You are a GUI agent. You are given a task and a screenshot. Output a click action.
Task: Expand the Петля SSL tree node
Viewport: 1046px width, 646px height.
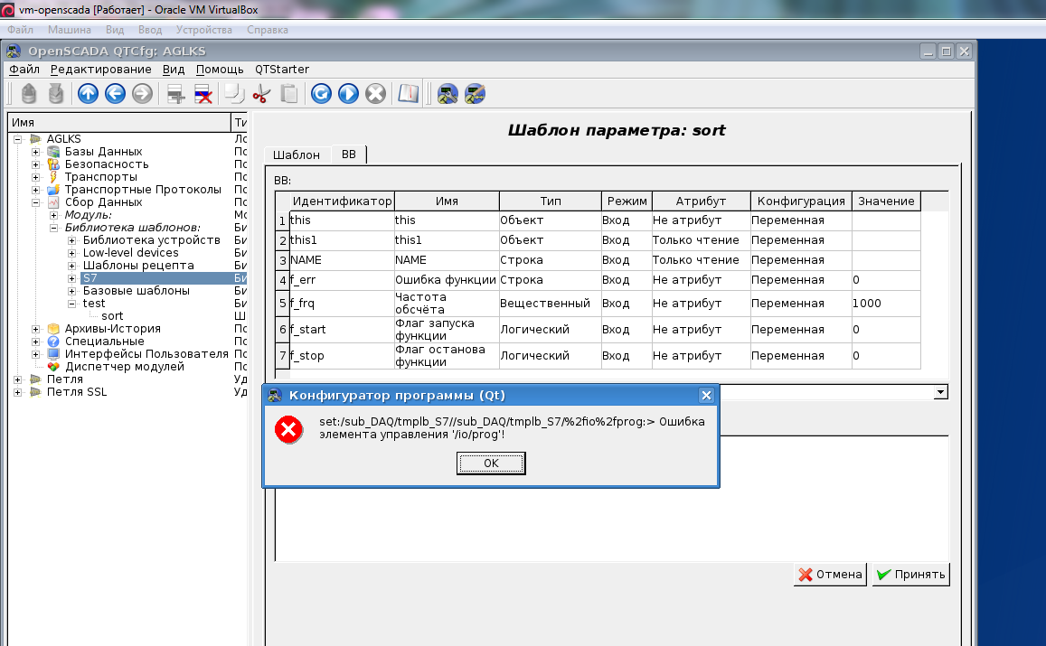(18, 392)
